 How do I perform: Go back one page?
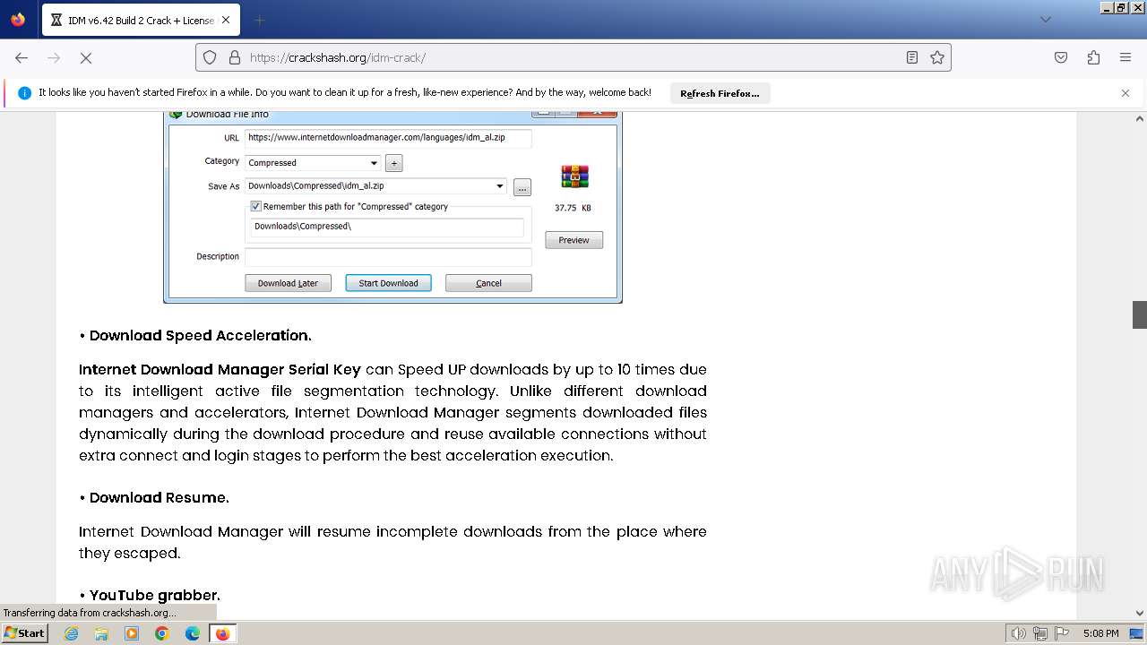point(22,57)
